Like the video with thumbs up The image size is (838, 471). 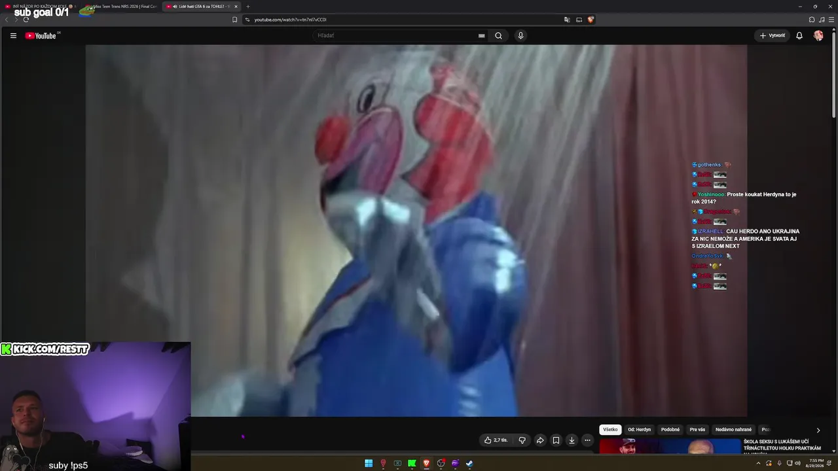pyautogui.click(x=496, y=440)
